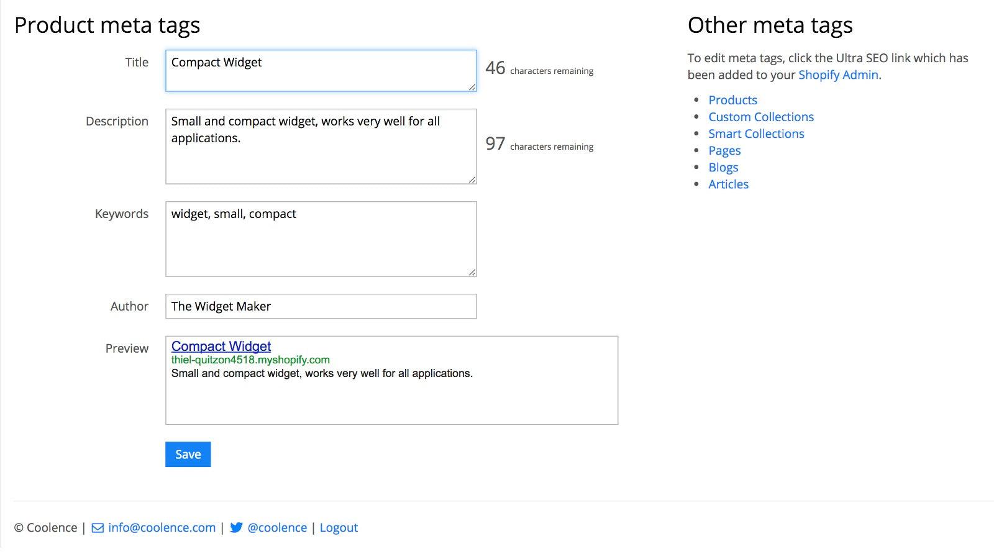
Task: Open Custom Collections link
Action: coord(760,117)
